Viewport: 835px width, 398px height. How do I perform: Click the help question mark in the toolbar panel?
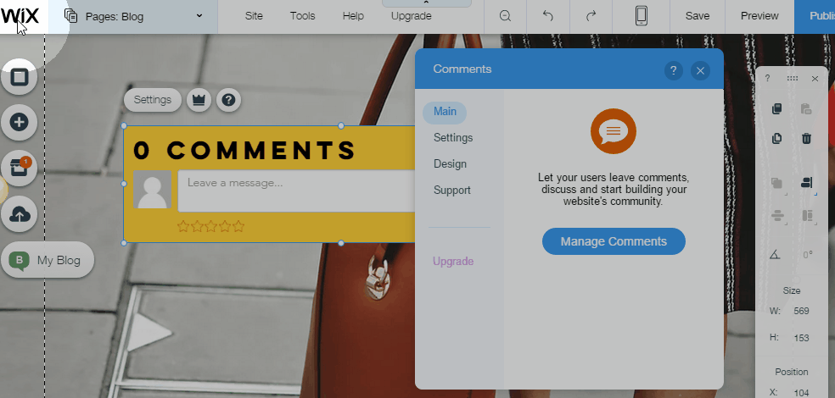tap(767, 79)
